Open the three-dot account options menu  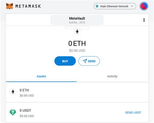[144, 20]
